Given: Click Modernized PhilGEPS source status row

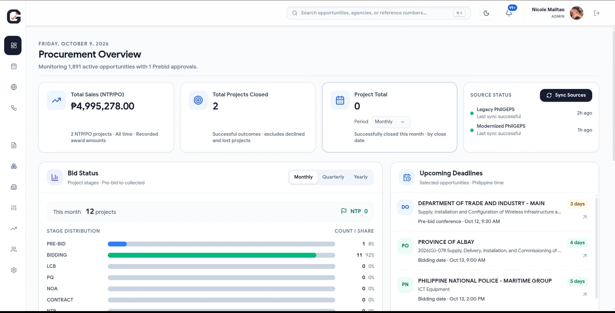Looking at the screenshot, I should [x=531, y=130].
